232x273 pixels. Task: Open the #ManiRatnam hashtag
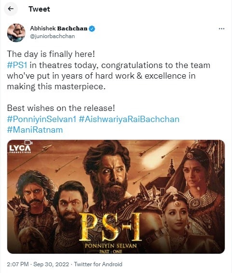point(35,130)
